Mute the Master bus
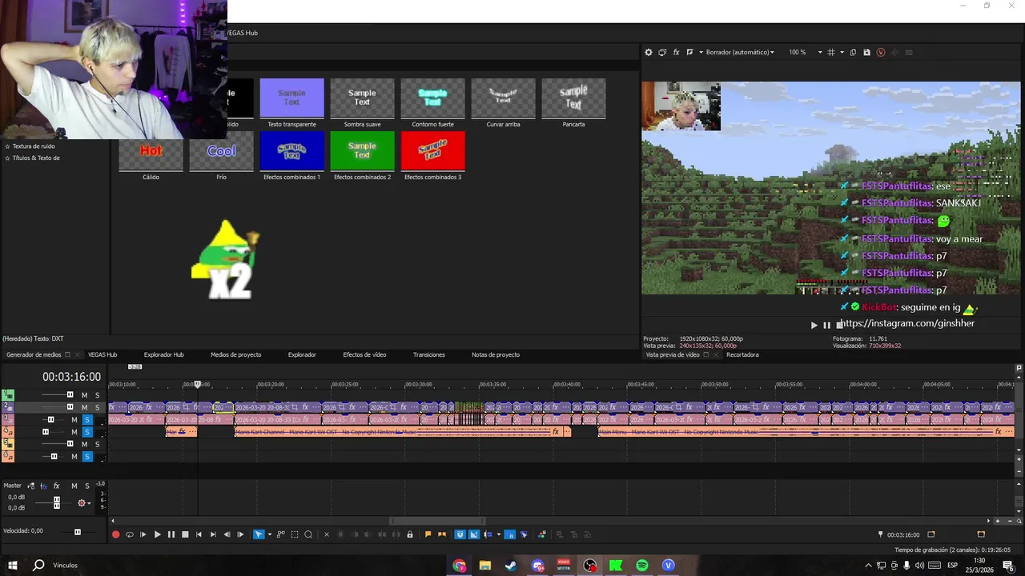 (74, 486)
